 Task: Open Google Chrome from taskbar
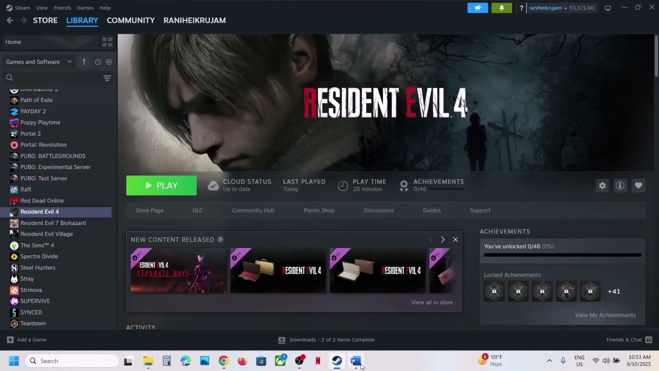coord(223,361)
